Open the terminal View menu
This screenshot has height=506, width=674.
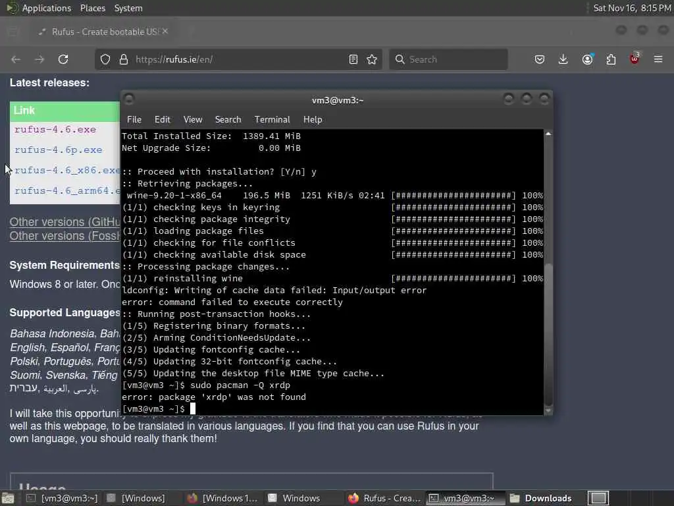pyautogui.click(x=193, y=120)
